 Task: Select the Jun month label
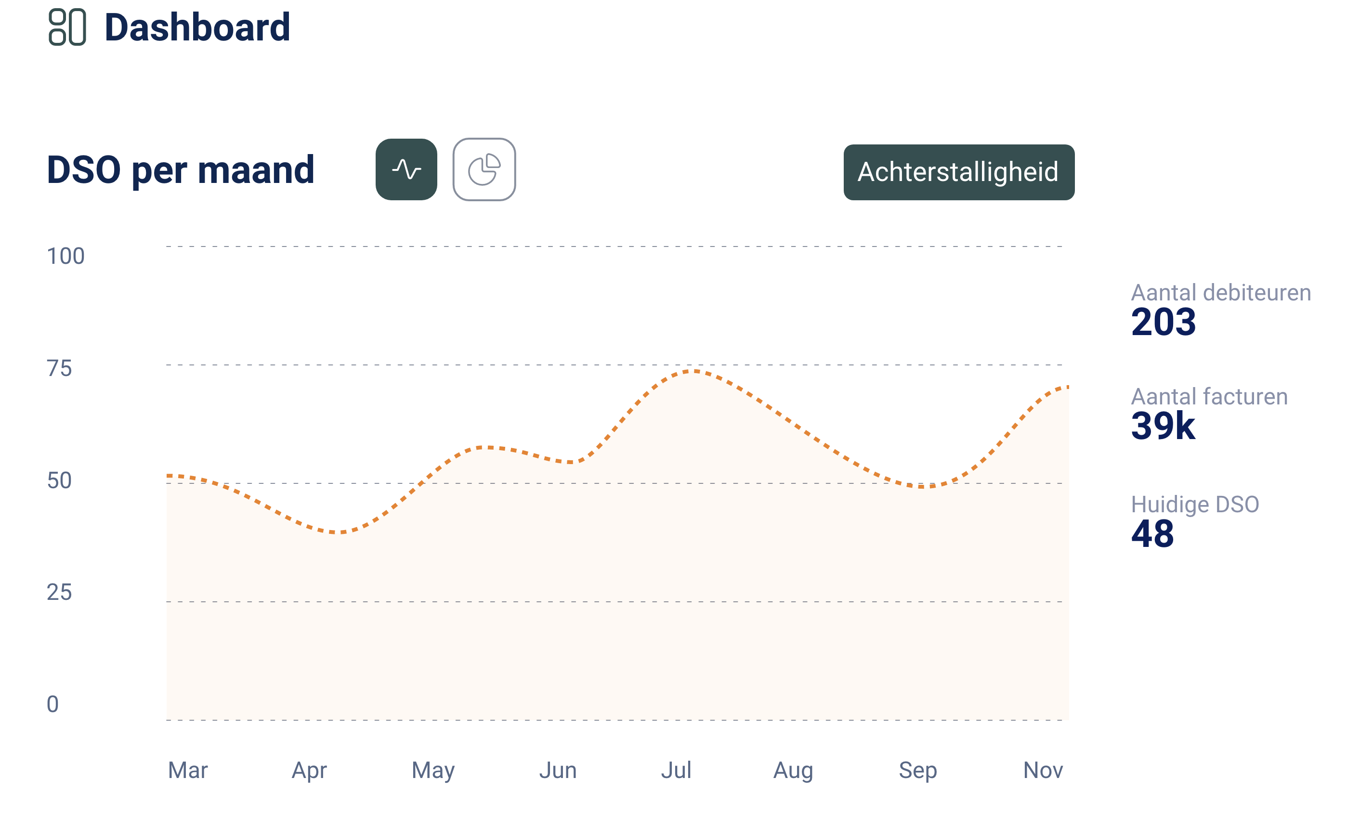click(x=558, y=770)
